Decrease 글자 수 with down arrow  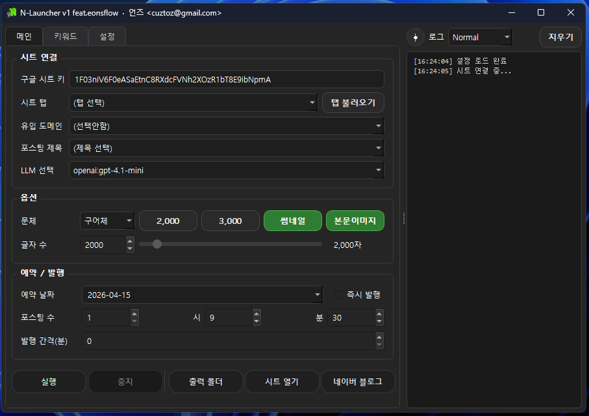pyautogui.click(x=130, y=249)
